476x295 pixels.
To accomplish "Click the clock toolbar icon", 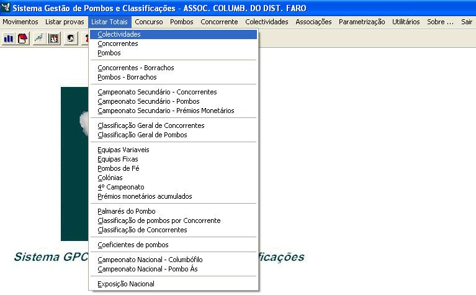I will [x=55, y=39].
